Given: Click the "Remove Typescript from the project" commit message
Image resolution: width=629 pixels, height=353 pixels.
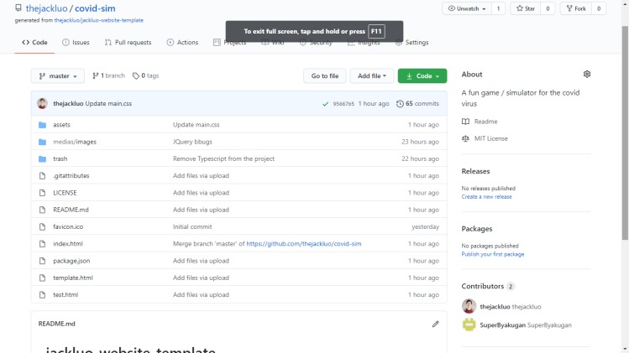Looking at the screenshot, I should [x=224, y=158].
